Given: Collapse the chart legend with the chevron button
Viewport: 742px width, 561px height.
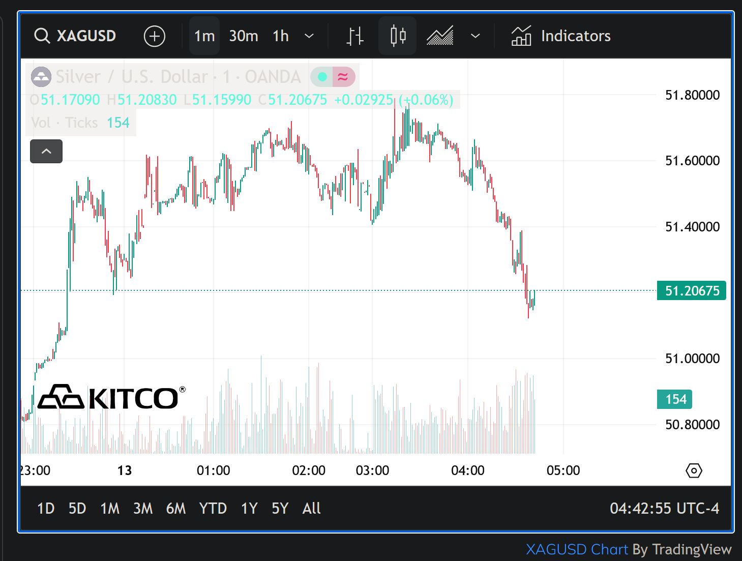Looking at the screenshot, I should click(46, 152).
